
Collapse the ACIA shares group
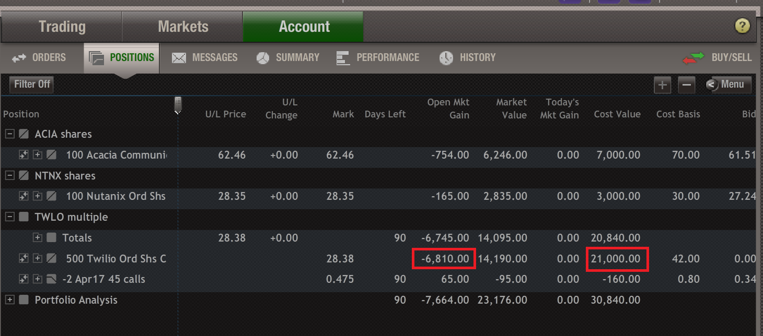tap(9, 134)
